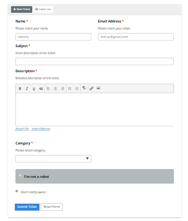Click the Submit Ticket button
Screen dimensions: 188x221
tap(27, 207)
